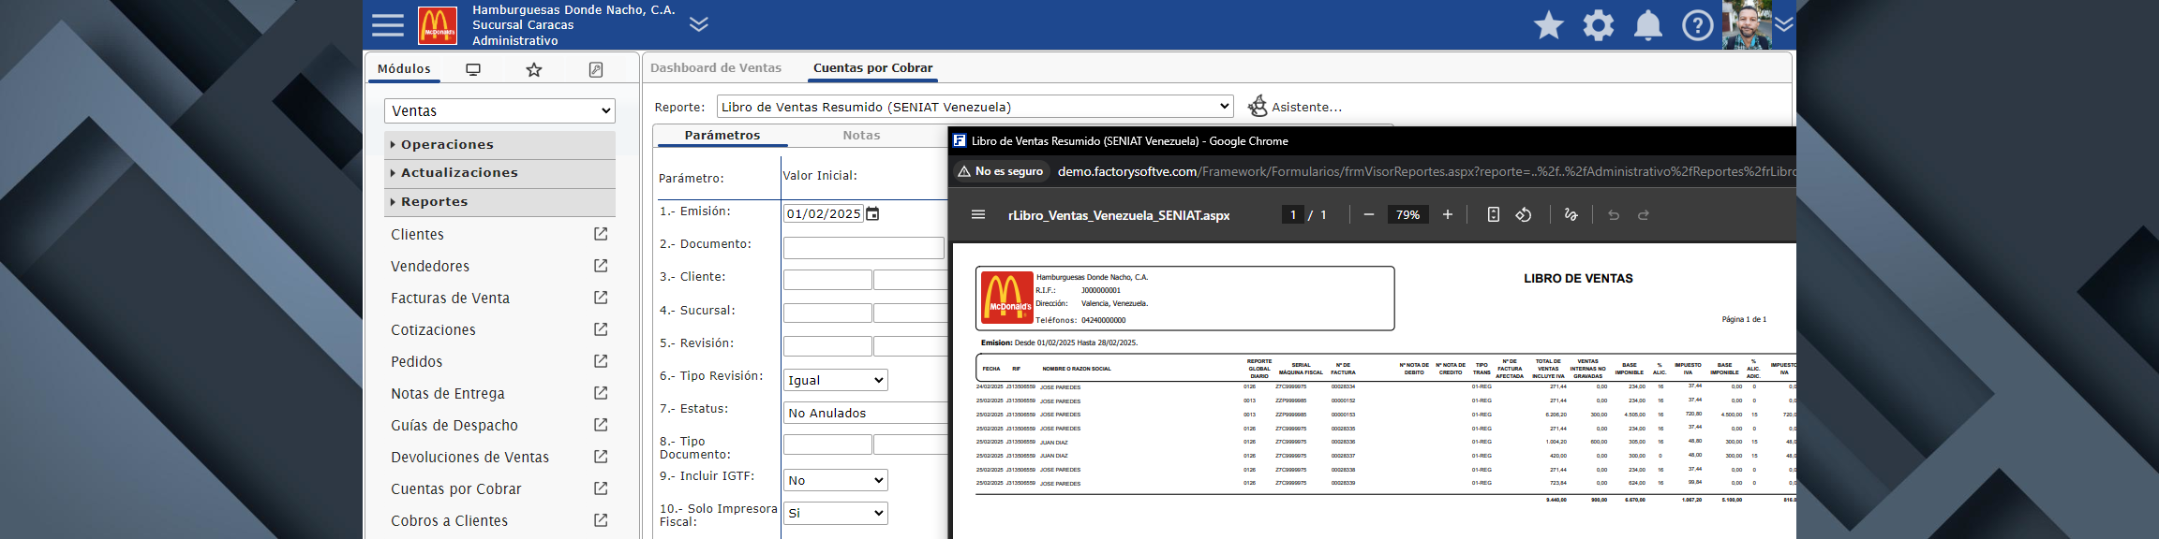Expand the Operaciones section

coord(447,145)
